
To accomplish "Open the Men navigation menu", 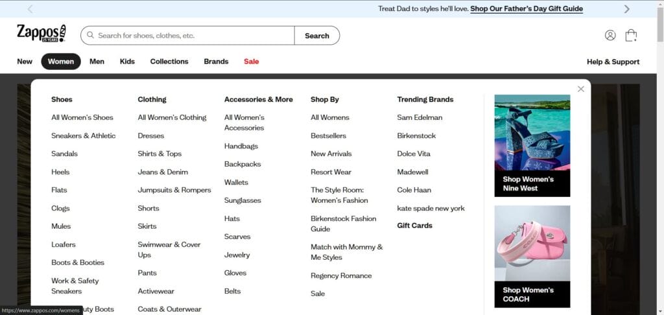I will pyautogui.click(x=97, y=62).
